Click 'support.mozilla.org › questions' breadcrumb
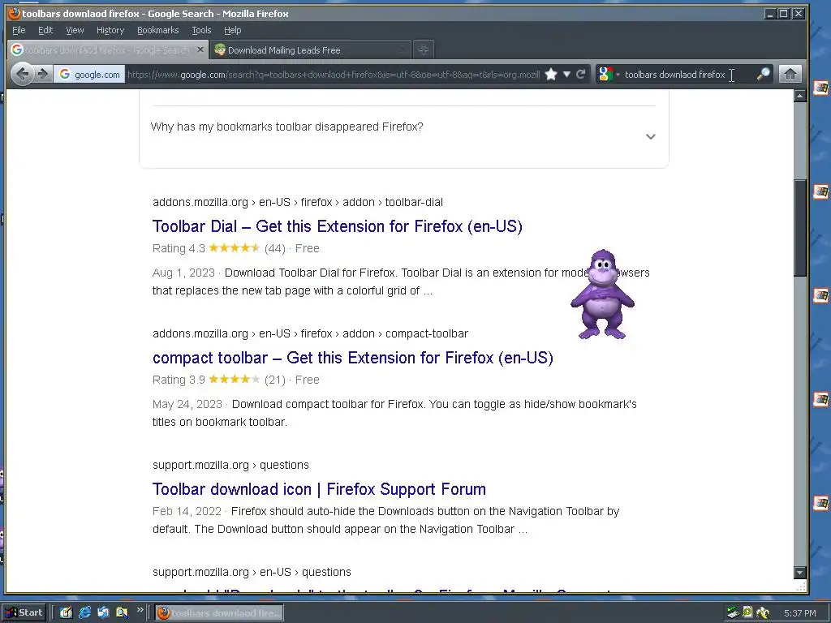The width and height of the screenshot is (831, 623). [x=230, y=465]
